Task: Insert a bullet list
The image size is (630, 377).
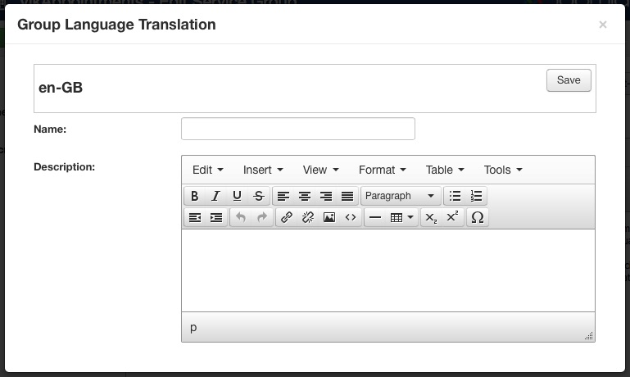Action: tap(455, 196)
